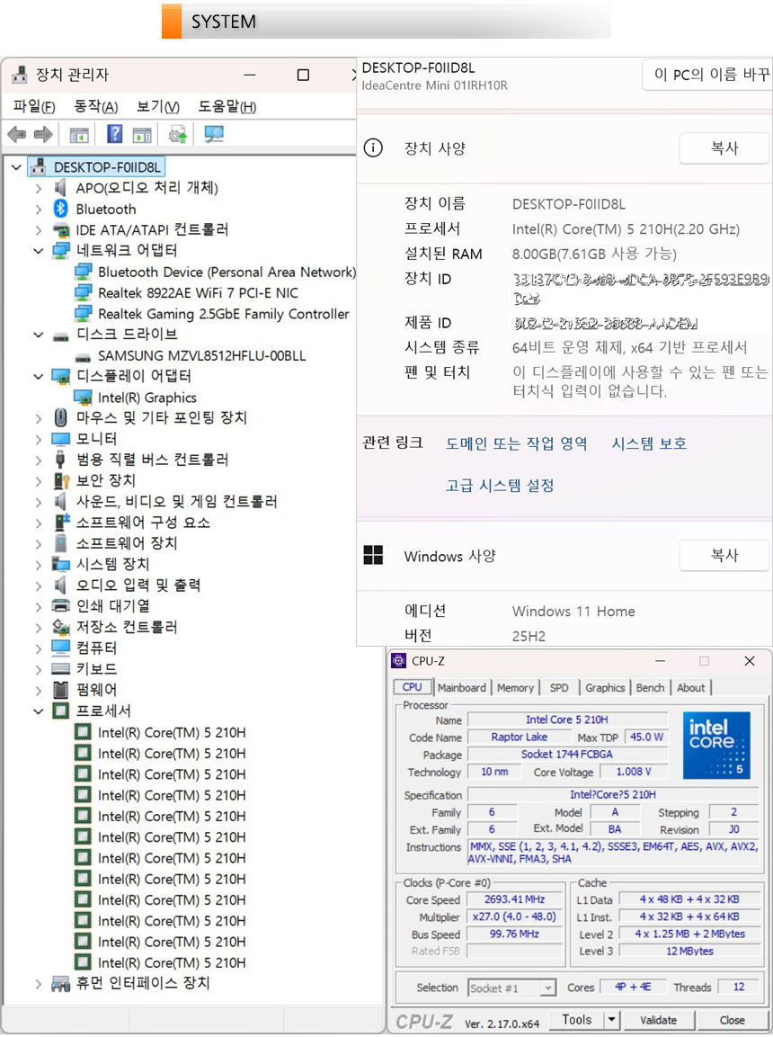This screenshot has height=1037, width=773.
Task: Collapse the 네트워크 어댑터 category
Action: (x=38, y=250)
